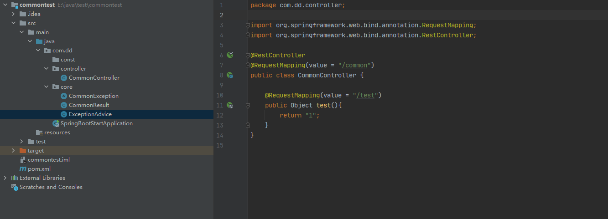Collapse the com.dd package

[38, 51]
